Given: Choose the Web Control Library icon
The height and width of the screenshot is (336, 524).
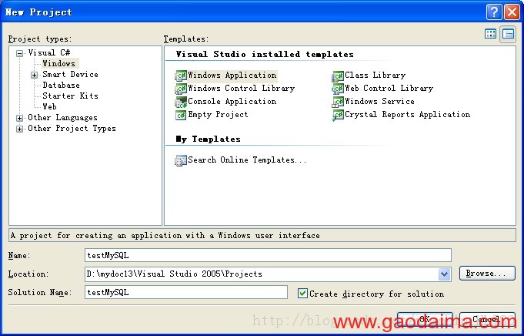Looking at the screenshot, I should pos(338,89).
